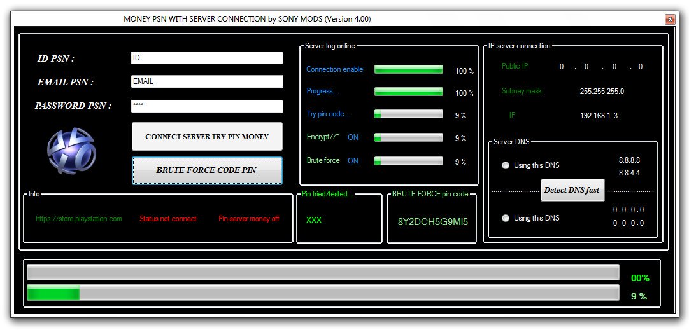Viewport: 689px width, 330px height.
Task: Click the Try pin code progress bar
Action: click(x=409, y=114)
